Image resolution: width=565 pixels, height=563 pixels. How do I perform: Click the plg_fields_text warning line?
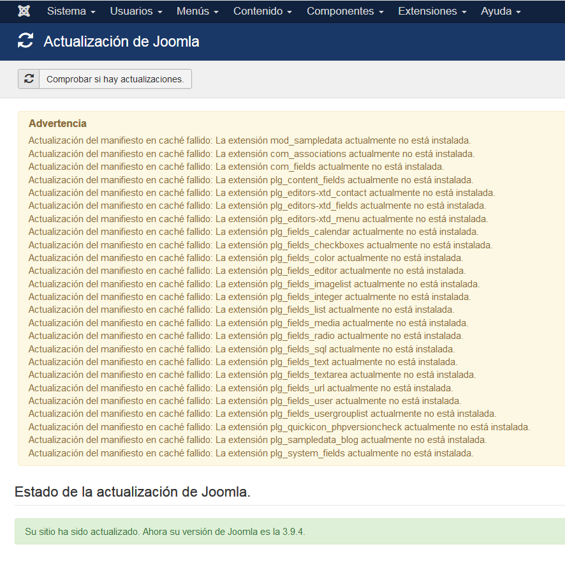point(243,362)
